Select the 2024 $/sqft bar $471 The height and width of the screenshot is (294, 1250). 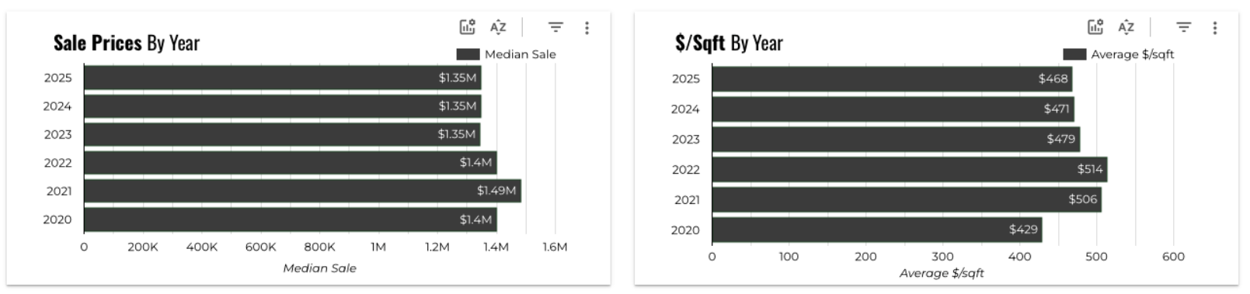(893, 109)
